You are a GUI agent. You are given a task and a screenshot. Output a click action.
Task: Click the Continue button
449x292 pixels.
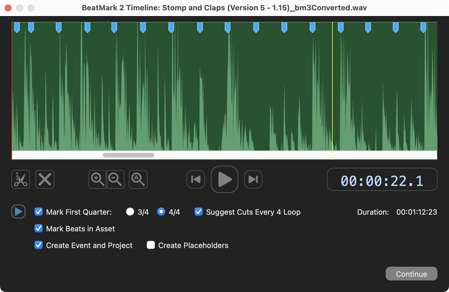click(412, 274)
